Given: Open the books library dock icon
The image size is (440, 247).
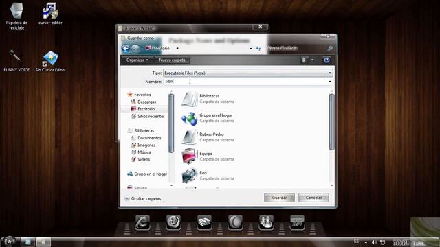Looking at the screenshot, I should click(204, 222).
